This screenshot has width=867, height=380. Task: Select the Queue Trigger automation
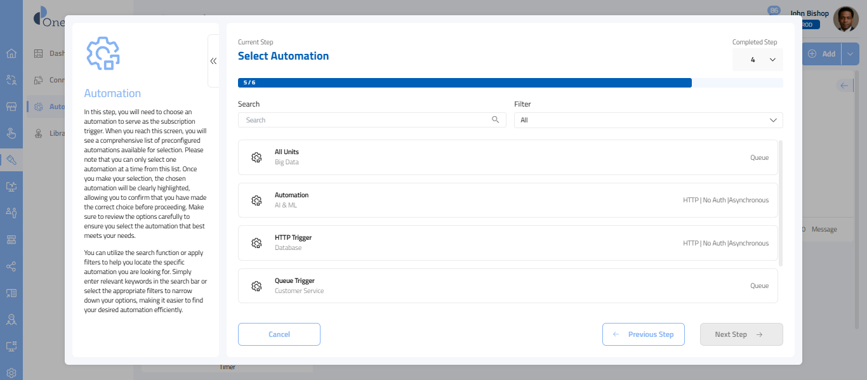click(x=507, y=286)
